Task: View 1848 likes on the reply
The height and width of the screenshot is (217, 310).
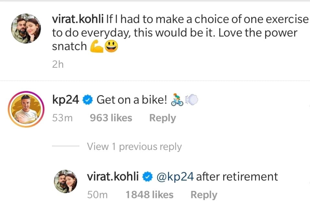Action: (x=149, y=195)
